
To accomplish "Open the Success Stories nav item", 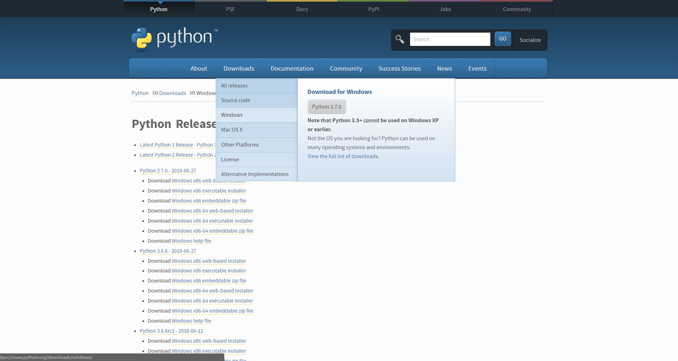I will tap(399, 68).
